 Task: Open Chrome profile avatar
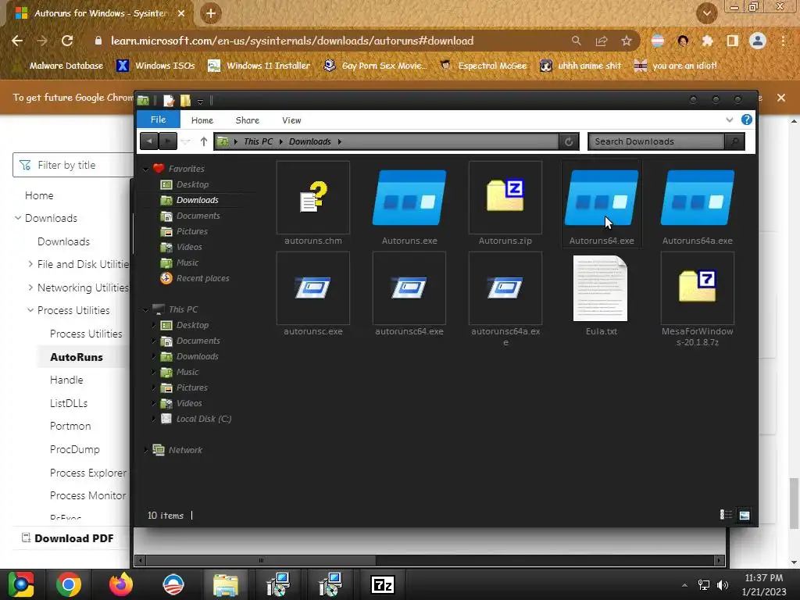click(x=758, y=41)
